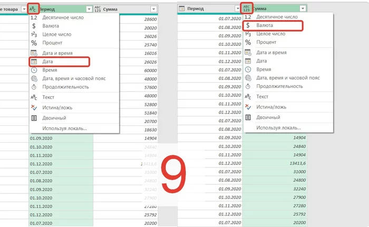Open the filter dropdown on the left Период column
369x227 pixels.
coord(89,9)
